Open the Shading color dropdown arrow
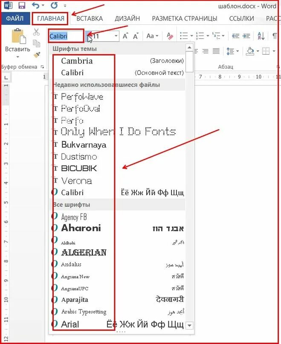The image size is (281, 344). (x=258, y=51)
